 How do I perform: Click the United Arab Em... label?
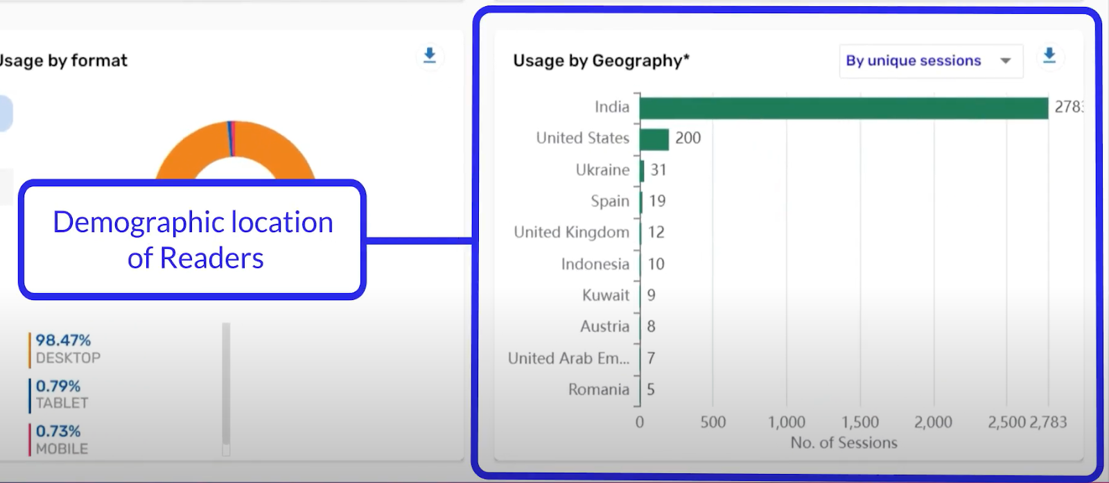pos(568,358)
